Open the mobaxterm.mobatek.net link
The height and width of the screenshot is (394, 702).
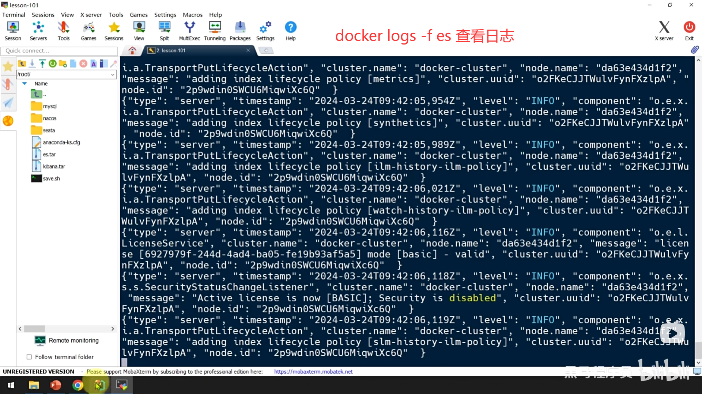(313, 371)
